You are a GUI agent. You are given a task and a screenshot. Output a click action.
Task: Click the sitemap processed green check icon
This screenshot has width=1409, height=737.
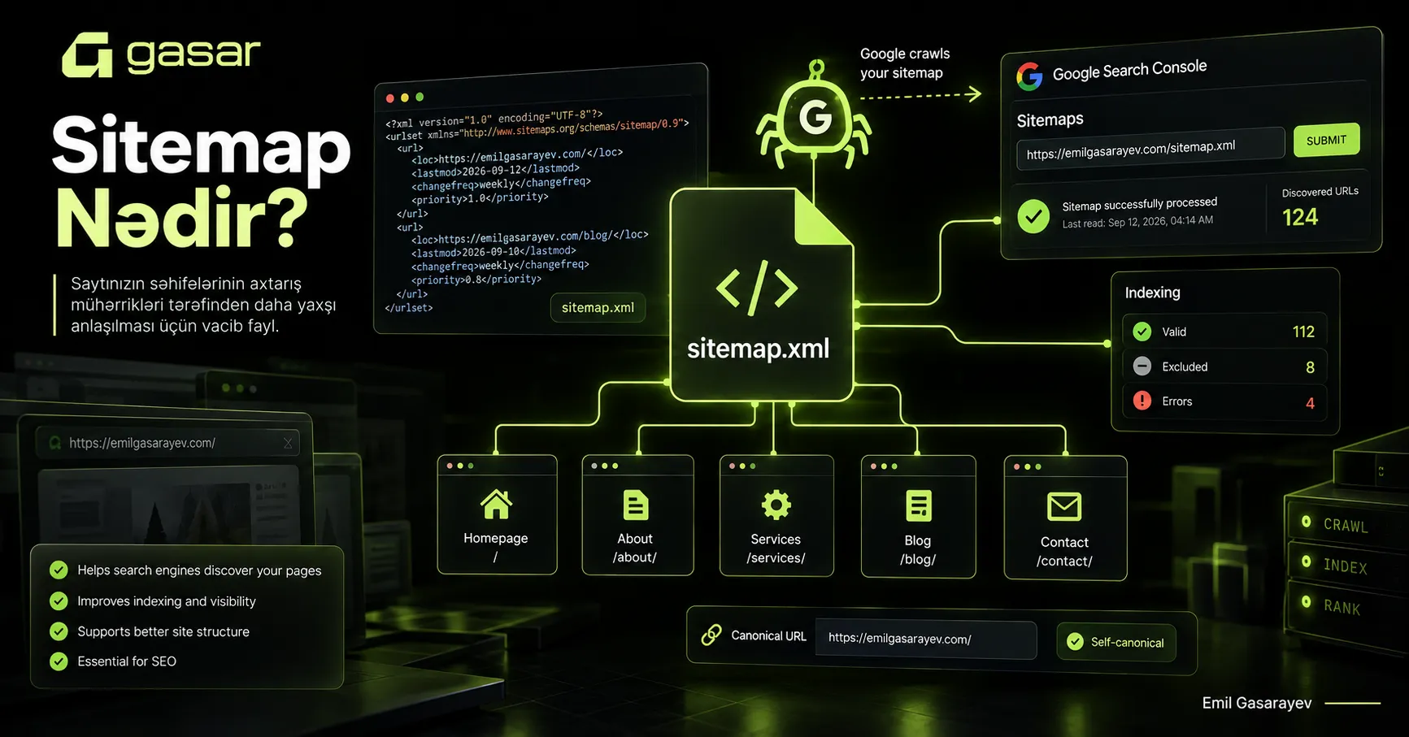1033,217
